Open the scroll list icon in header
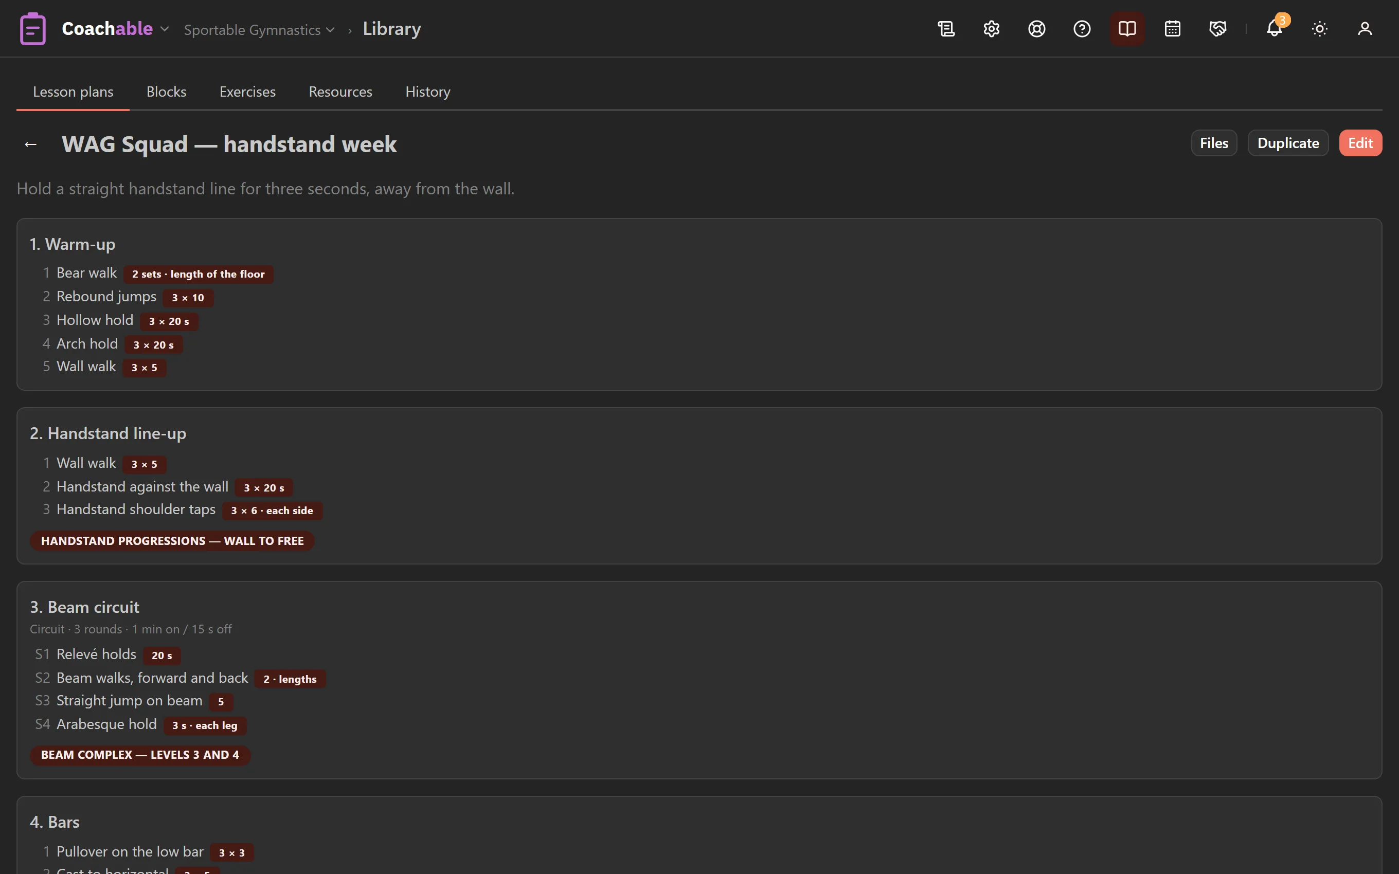The width and height of the screenshot is (1399, 874). 946,28
